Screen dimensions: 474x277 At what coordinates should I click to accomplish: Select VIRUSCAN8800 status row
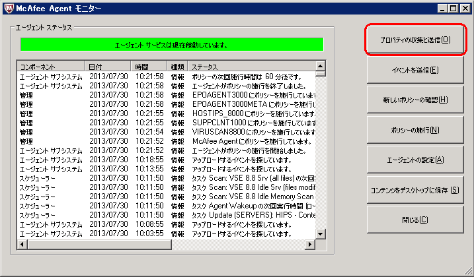coord(166,132)
